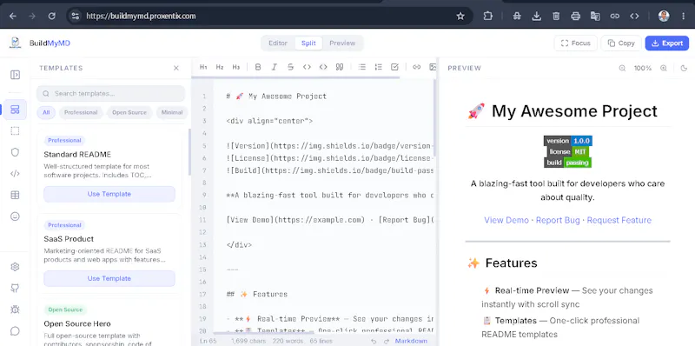Open the browser downloads icon

coord(536,16)
